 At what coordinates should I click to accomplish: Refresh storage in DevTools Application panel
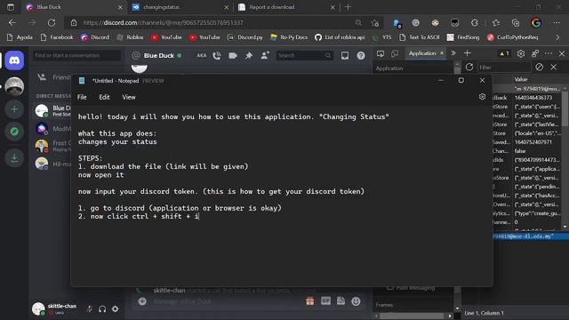tap(469, 68)
